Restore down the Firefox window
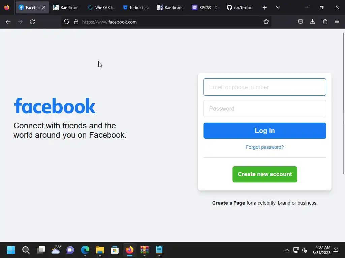The width and height of the screenshot is (345, 258). (x=322, y=7)
